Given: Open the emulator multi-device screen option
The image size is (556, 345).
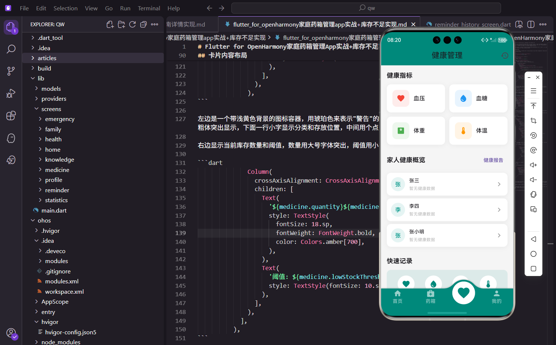Looking at the screenshot, I should [x=533, y=209].
